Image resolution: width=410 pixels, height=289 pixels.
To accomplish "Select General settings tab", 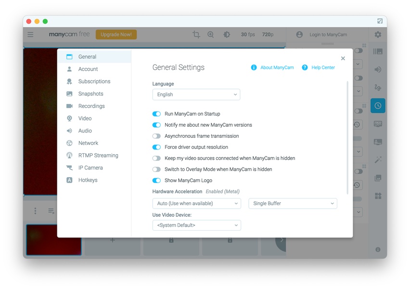I will [x=94, y=56].
